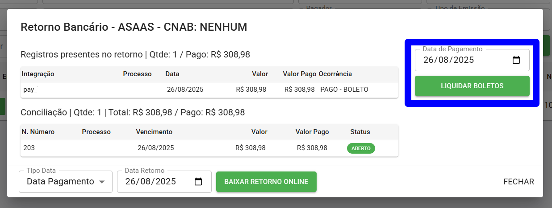Open calendar picker in Data Retorno field
Screen dimensions: 552x208
198,182
